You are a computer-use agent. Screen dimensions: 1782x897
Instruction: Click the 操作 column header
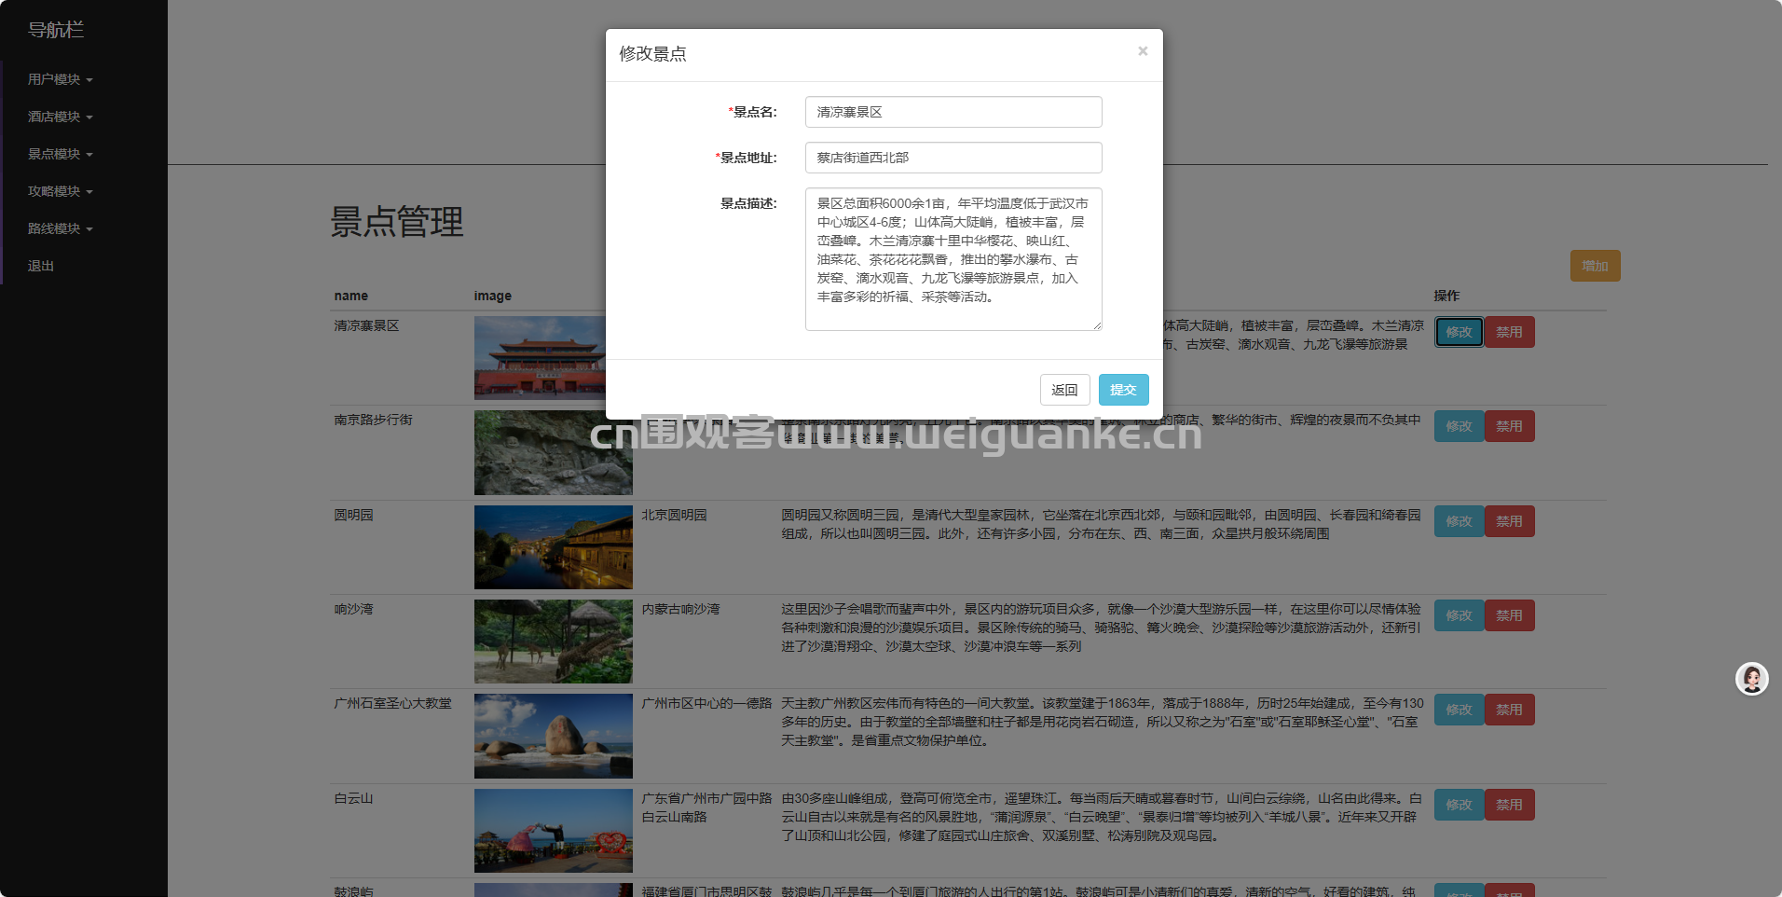point(1446,296)
